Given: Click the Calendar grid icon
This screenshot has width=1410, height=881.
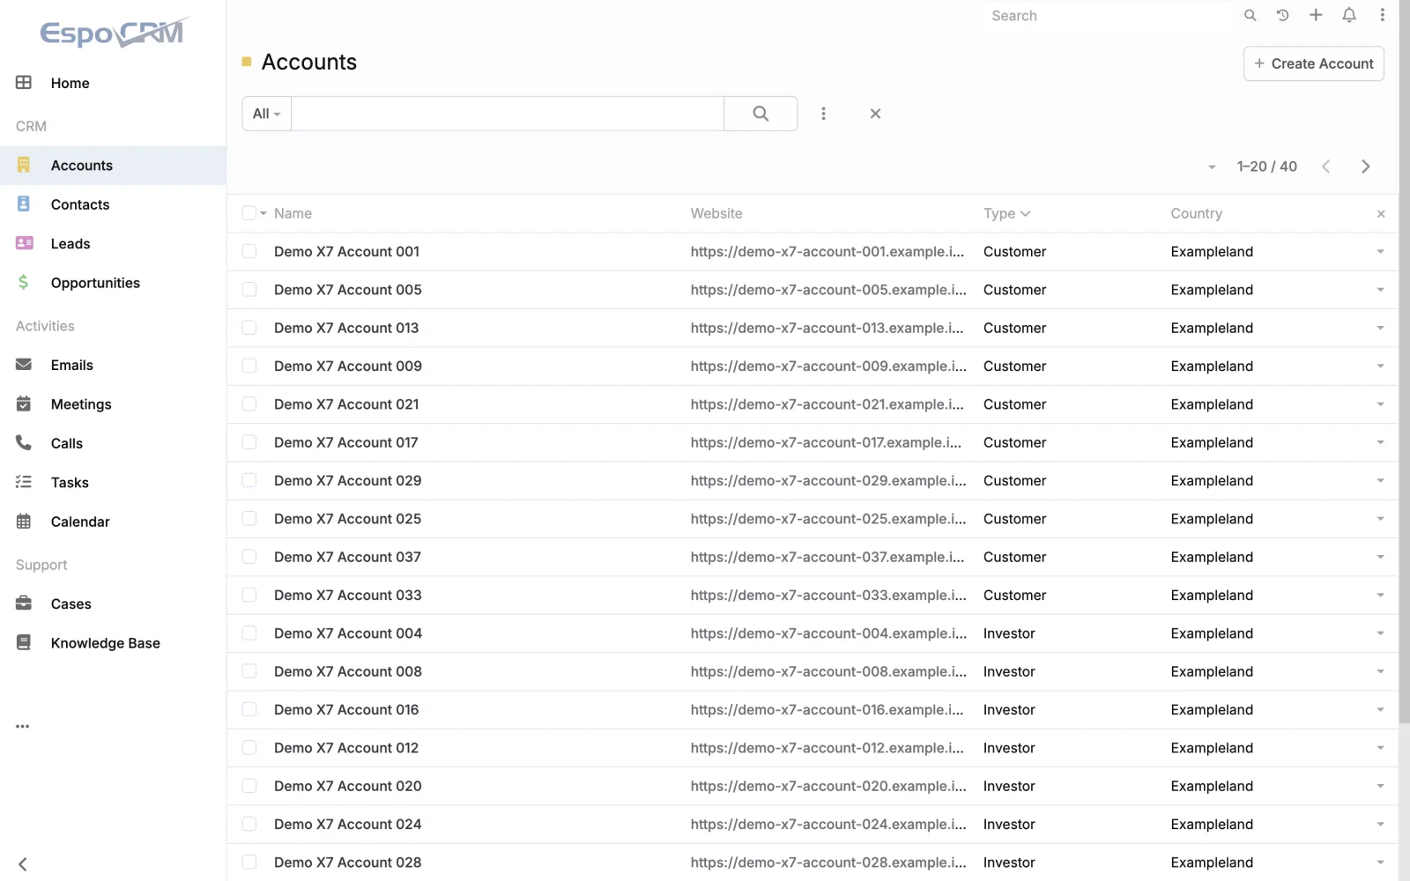Looking at the screenshot, I should 24,522.
